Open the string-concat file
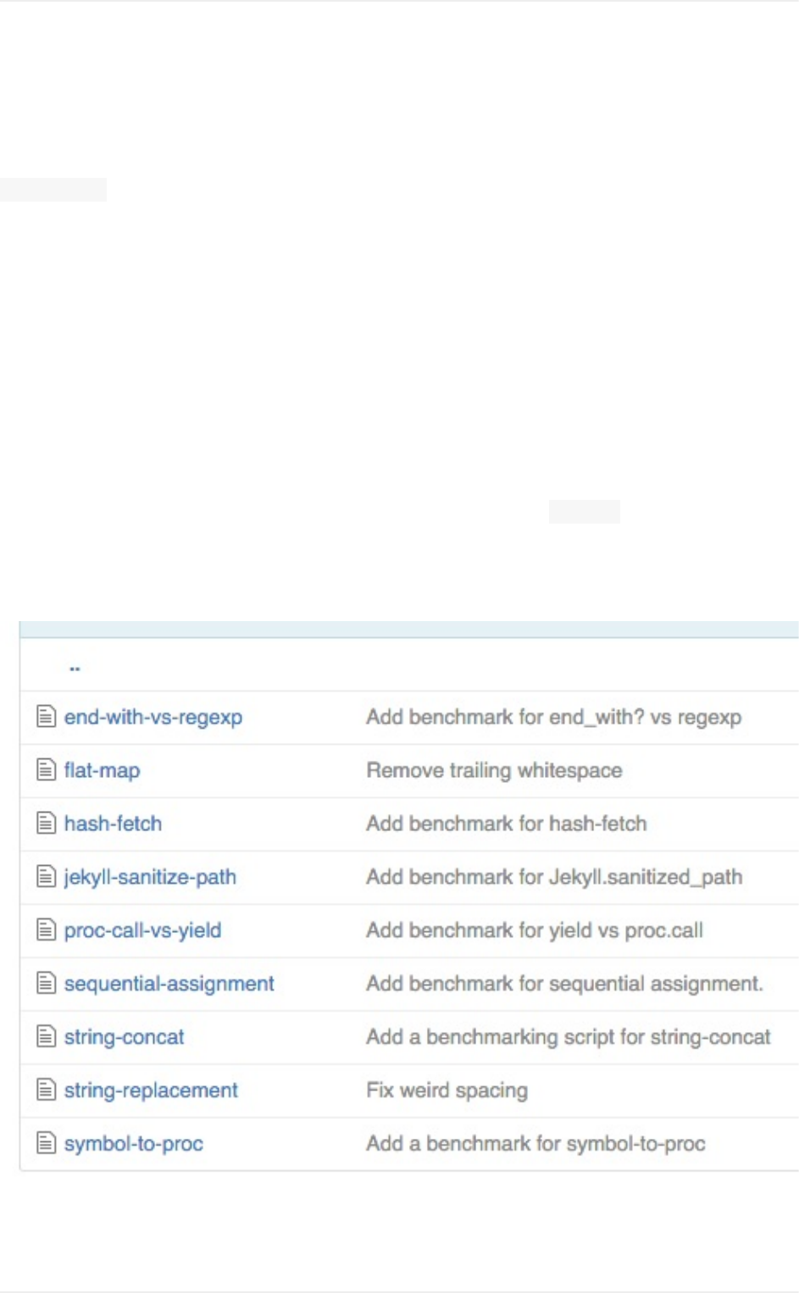 [x=124, y=1037]
